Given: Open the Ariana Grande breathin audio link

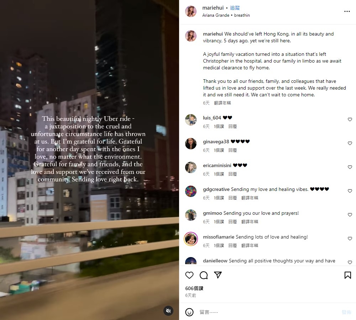Looking at the screenshot, I should [x=226, y=15].
